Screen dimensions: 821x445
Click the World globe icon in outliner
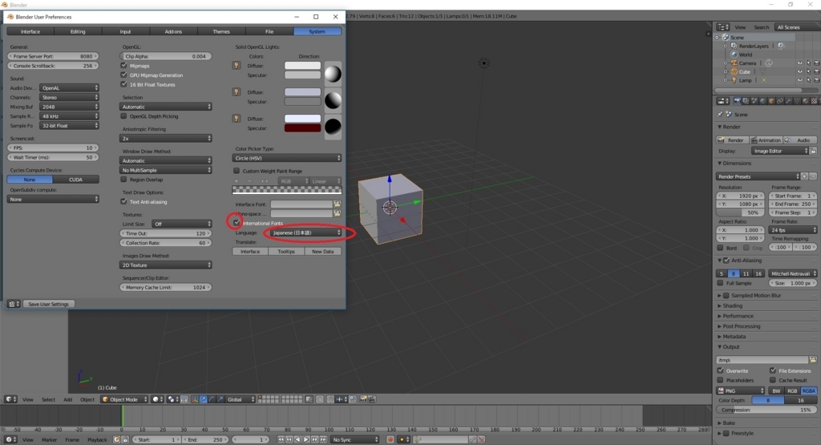734,55
